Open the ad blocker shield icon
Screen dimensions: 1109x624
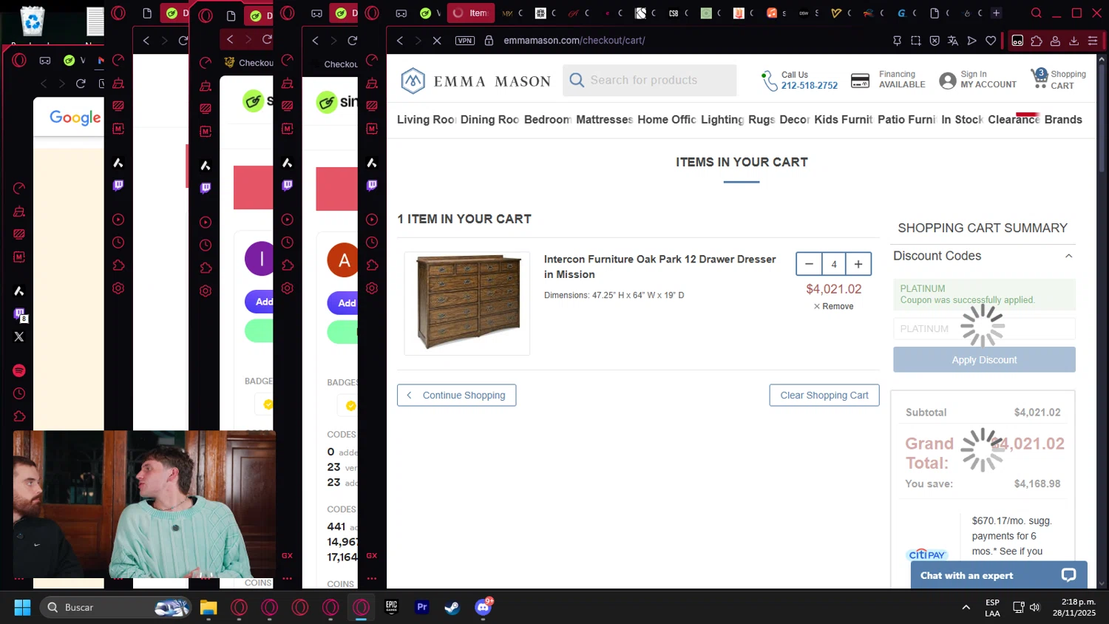pyautogui.click(x=935, y=41)
